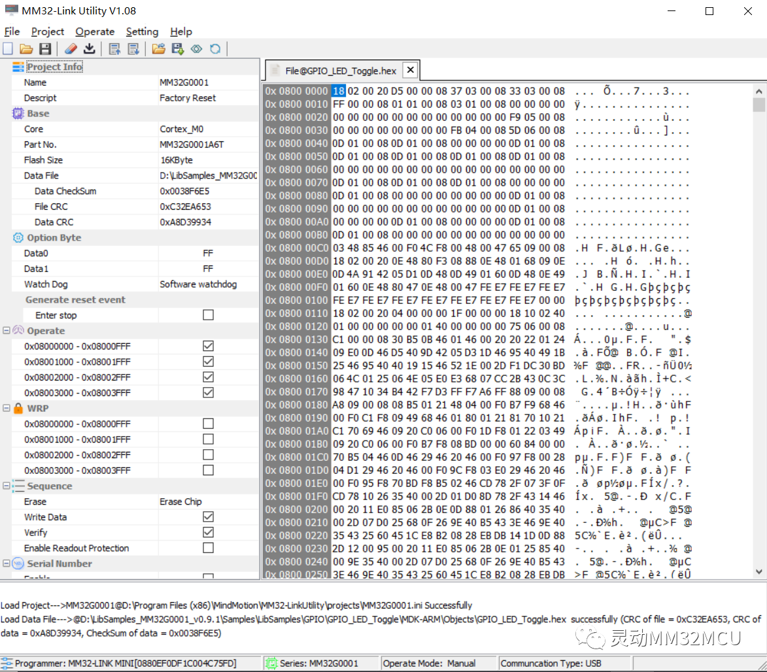Click the MM32-Link Utility title bar icon
Image resolution: width=767 pixels, height=672 pixels.
click(x=11, y=10)
